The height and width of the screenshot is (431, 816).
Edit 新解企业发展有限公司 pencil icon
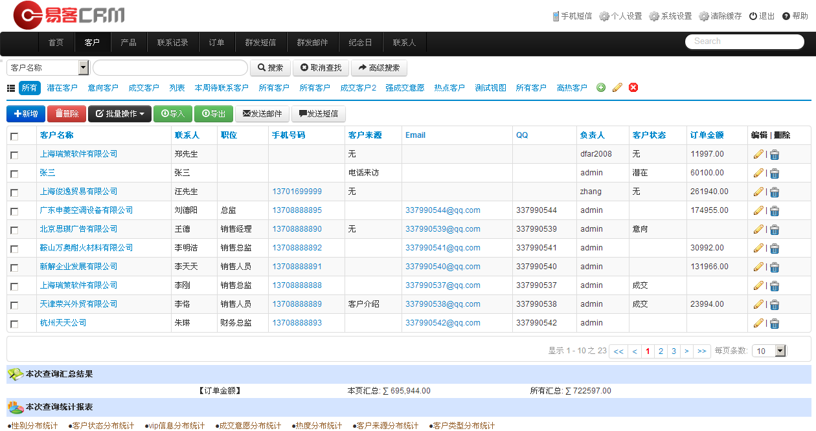(x=758, y=267)
